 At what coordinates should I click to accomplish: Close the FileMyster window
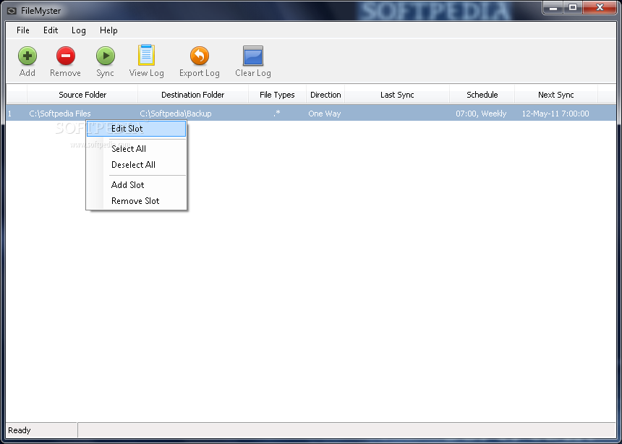pyautogui.click(x=600, y=7)
